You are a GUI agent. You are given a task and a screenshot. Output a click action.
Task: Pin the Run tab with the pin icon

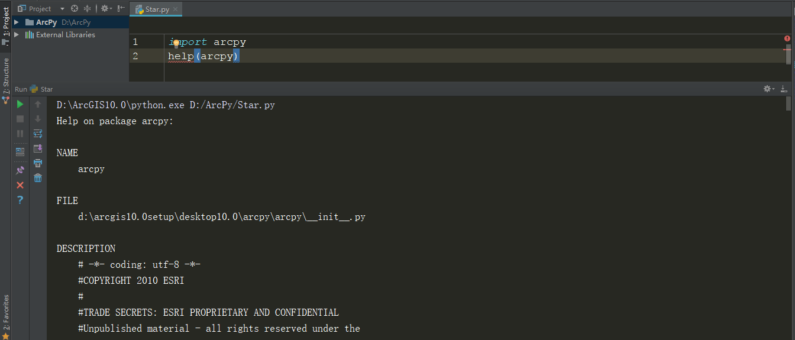tap(20, 170)
